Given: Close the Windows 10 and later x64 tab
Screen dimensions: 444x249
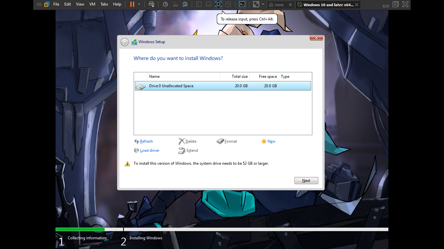Looking at the screenshot, I should pyautogui.click(x=357, y=5).
